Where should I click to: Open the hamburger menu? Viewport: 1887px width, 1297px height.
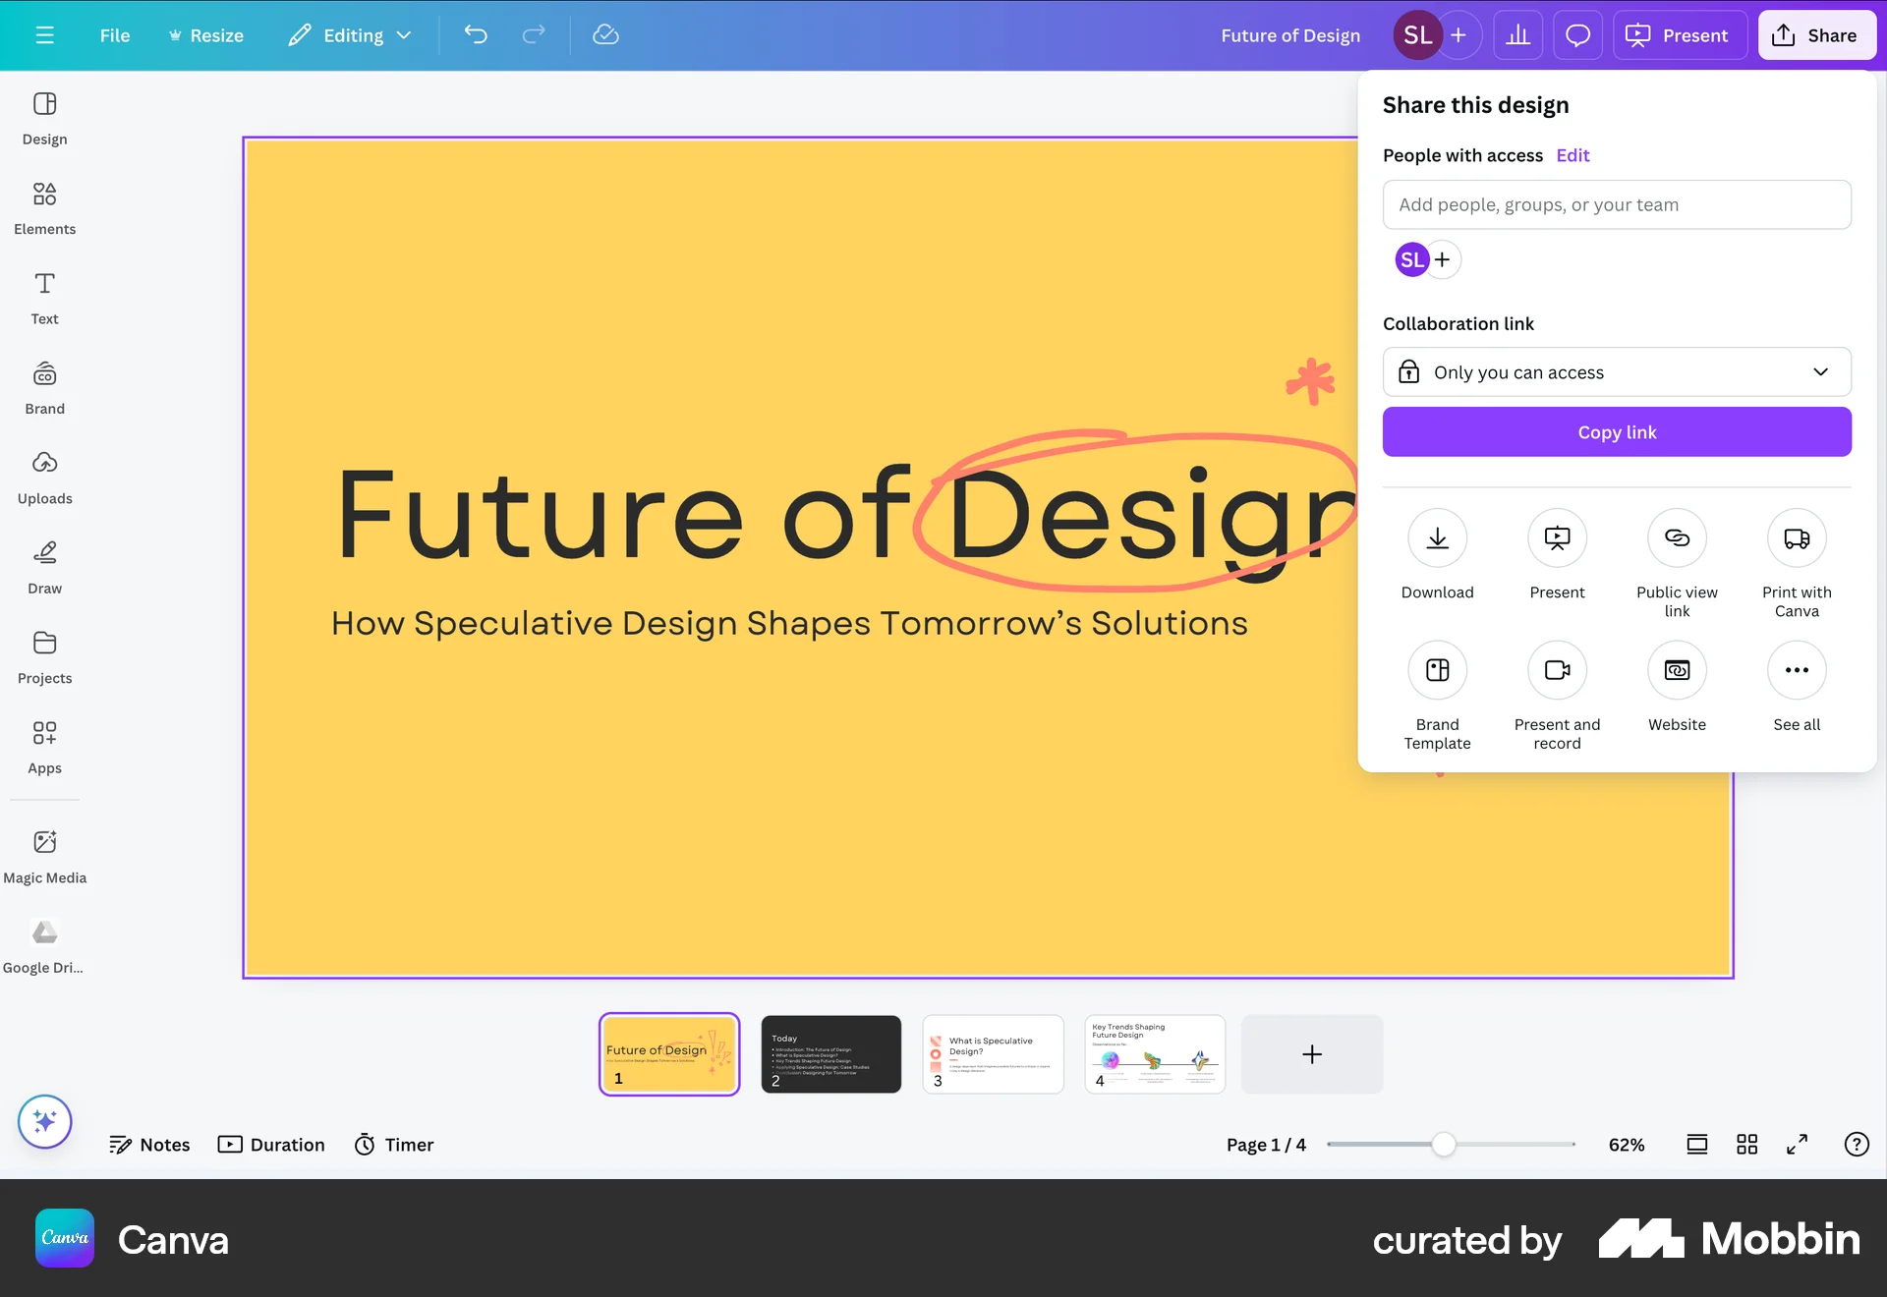pos(44,34)
